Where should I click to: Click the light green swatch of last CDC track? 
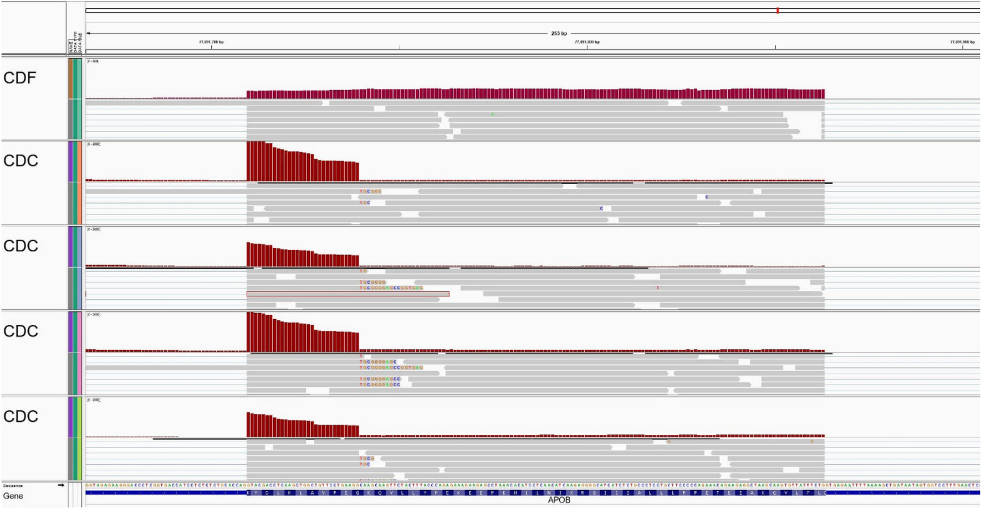pos(80,417)
